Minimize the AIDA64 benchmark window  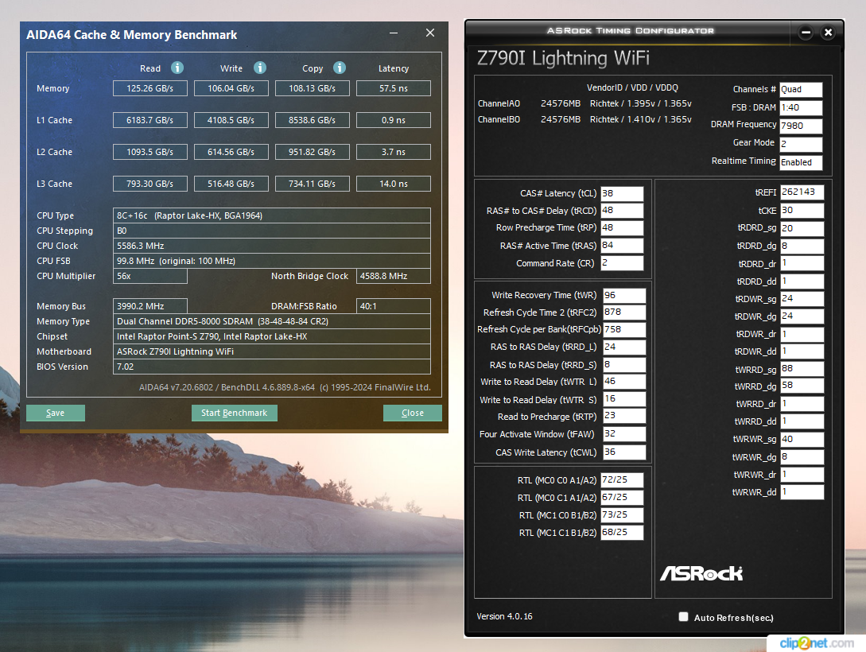pos(393,33)
